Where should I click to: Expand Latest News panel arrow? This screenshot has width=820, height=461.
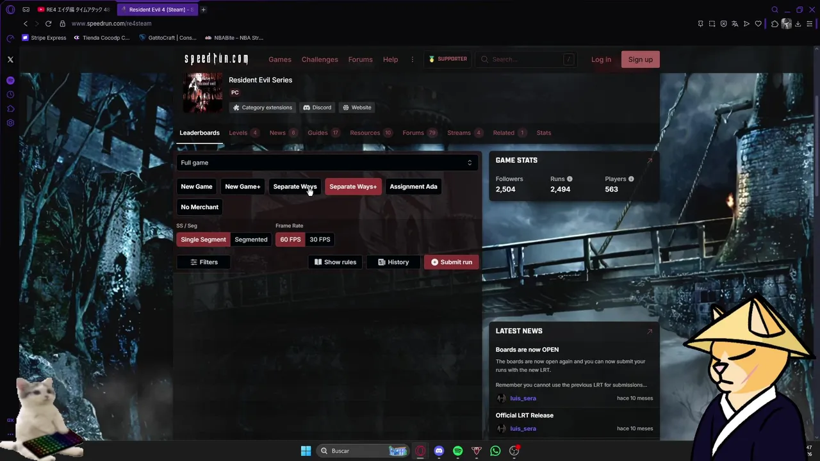pyautogui.click(x=649, y=331)
